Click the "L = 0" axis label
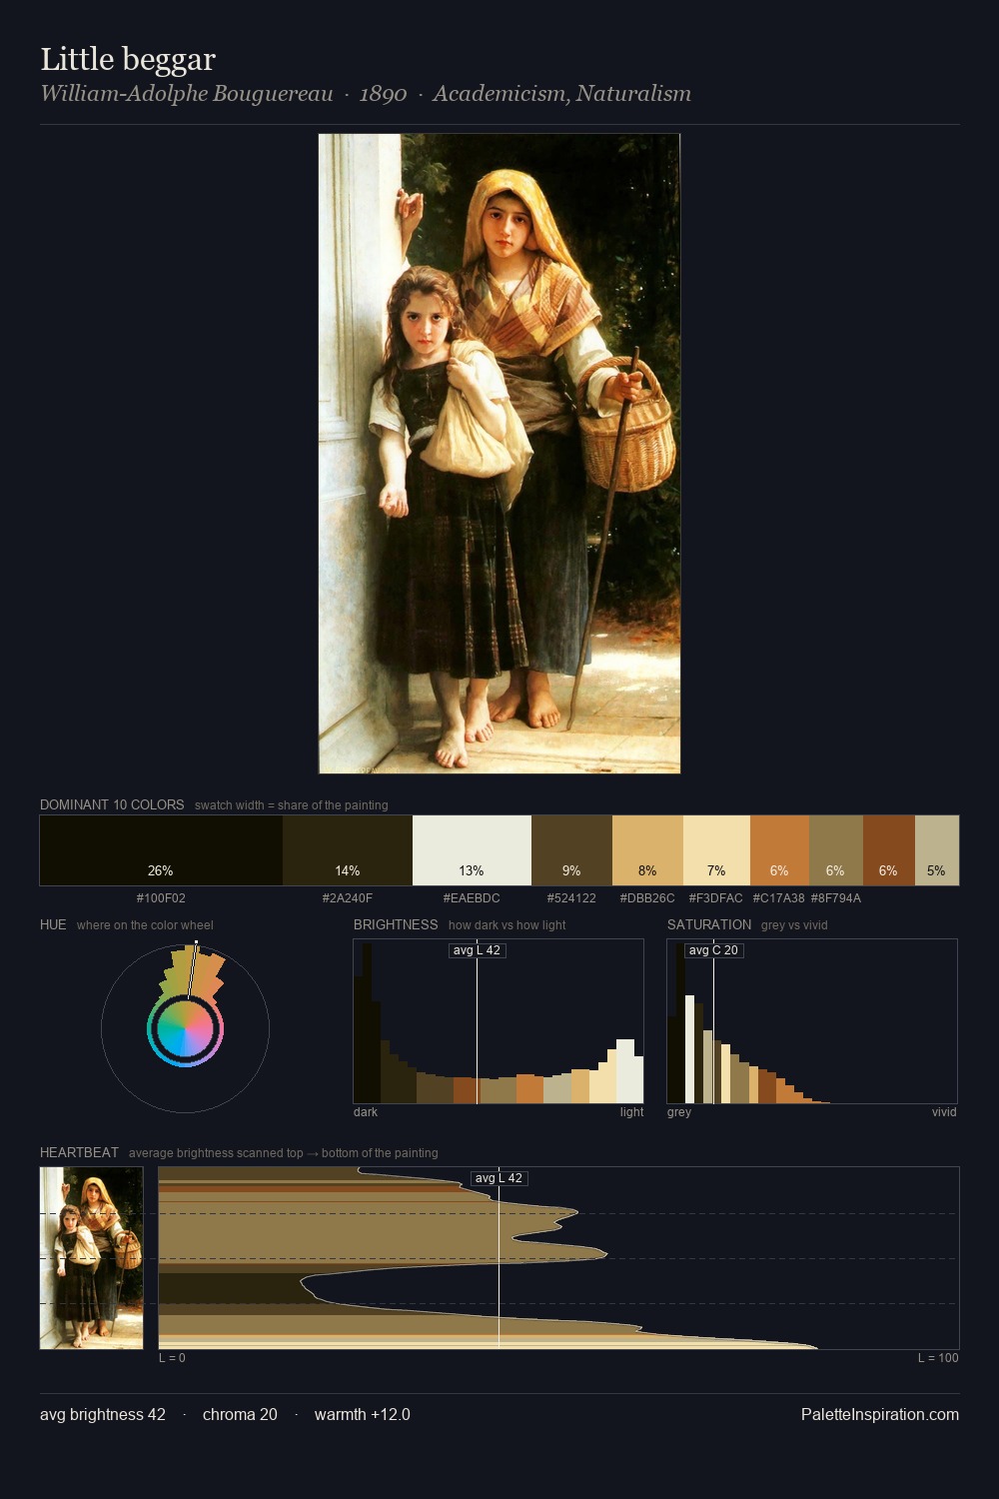This screenshot has width=999, height=1499. 172,1358
